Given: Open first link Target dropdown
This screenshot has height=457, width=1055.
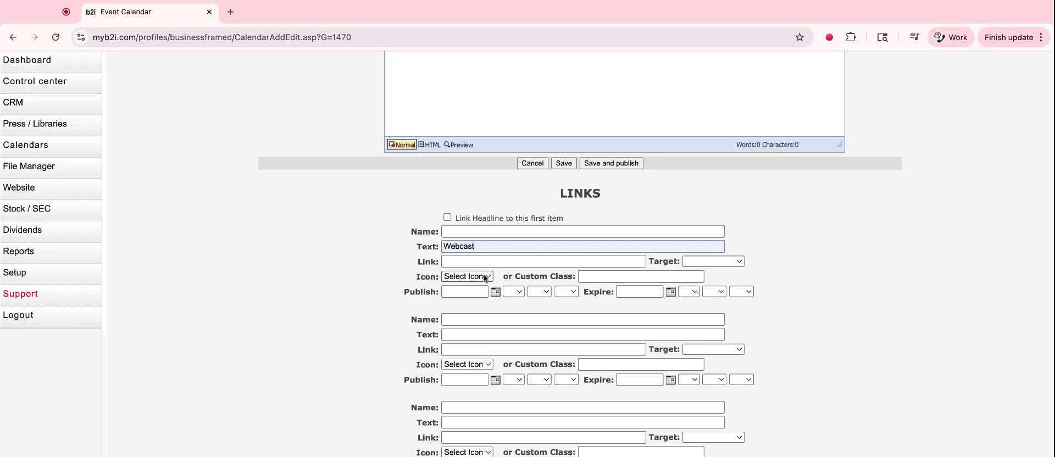Looking at the screenshot, I should 713,261.
